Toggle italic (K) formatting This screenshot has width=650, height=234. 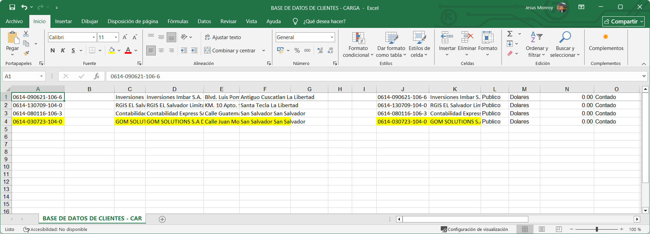(63, 50)
